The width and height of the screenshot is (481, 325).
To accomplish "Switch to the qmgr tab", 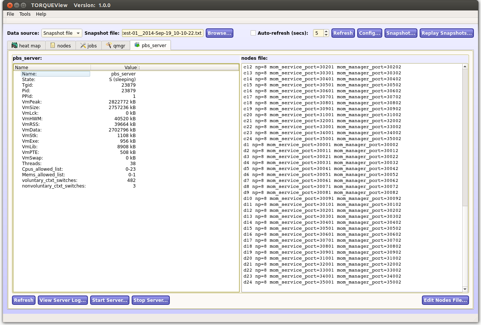I will click(x=116, y=46).
